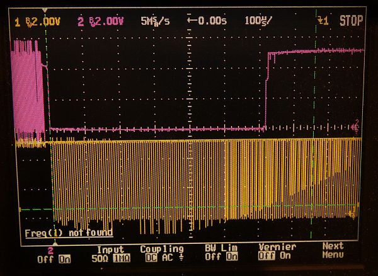Screen dimensions: 378x276
Task: Open the Next Menu softkey
Action: click(x=333, y=251)
